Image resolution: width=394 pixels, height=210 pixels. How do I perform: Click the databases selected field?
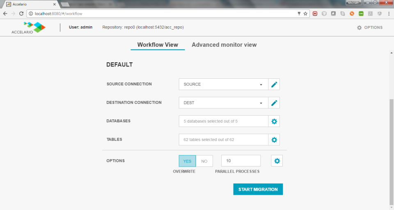pos(223,121)
